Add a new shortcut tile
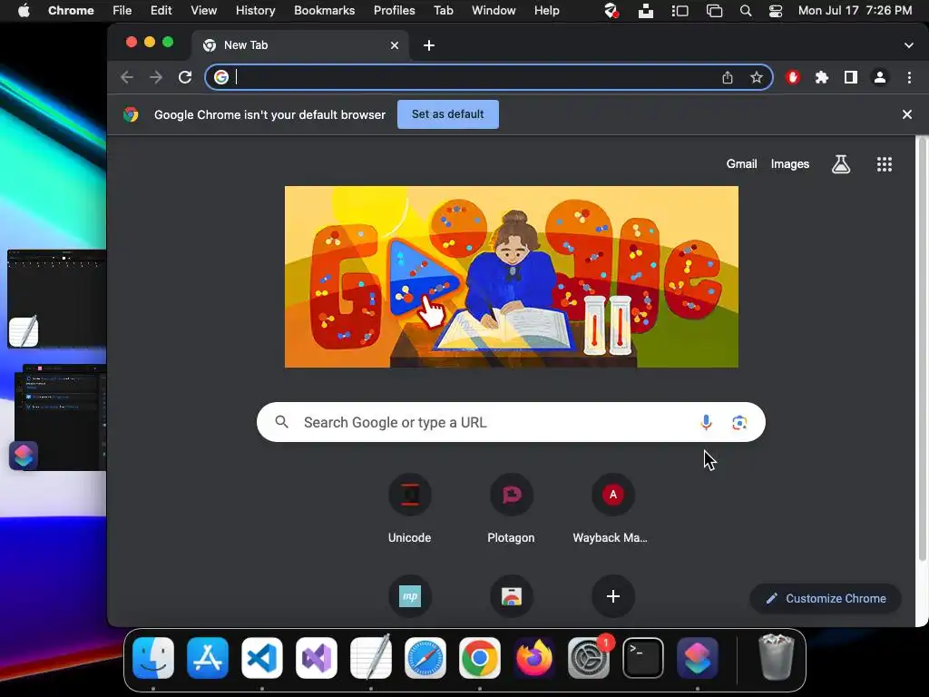This screenshot has height=697, width=929. click(612, 596)
